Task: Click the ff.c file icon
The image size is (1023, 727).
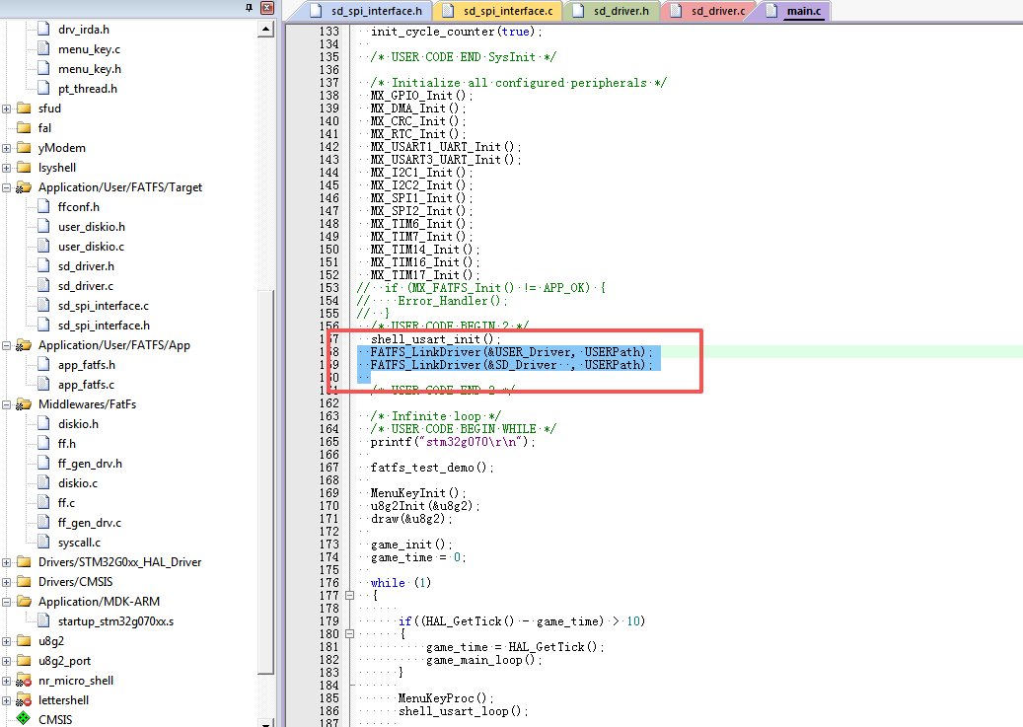Action: (x=43, y=502)
